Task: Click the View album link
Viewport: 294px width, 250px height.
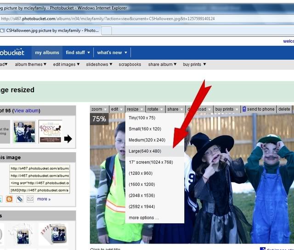Action: point(26,111)
